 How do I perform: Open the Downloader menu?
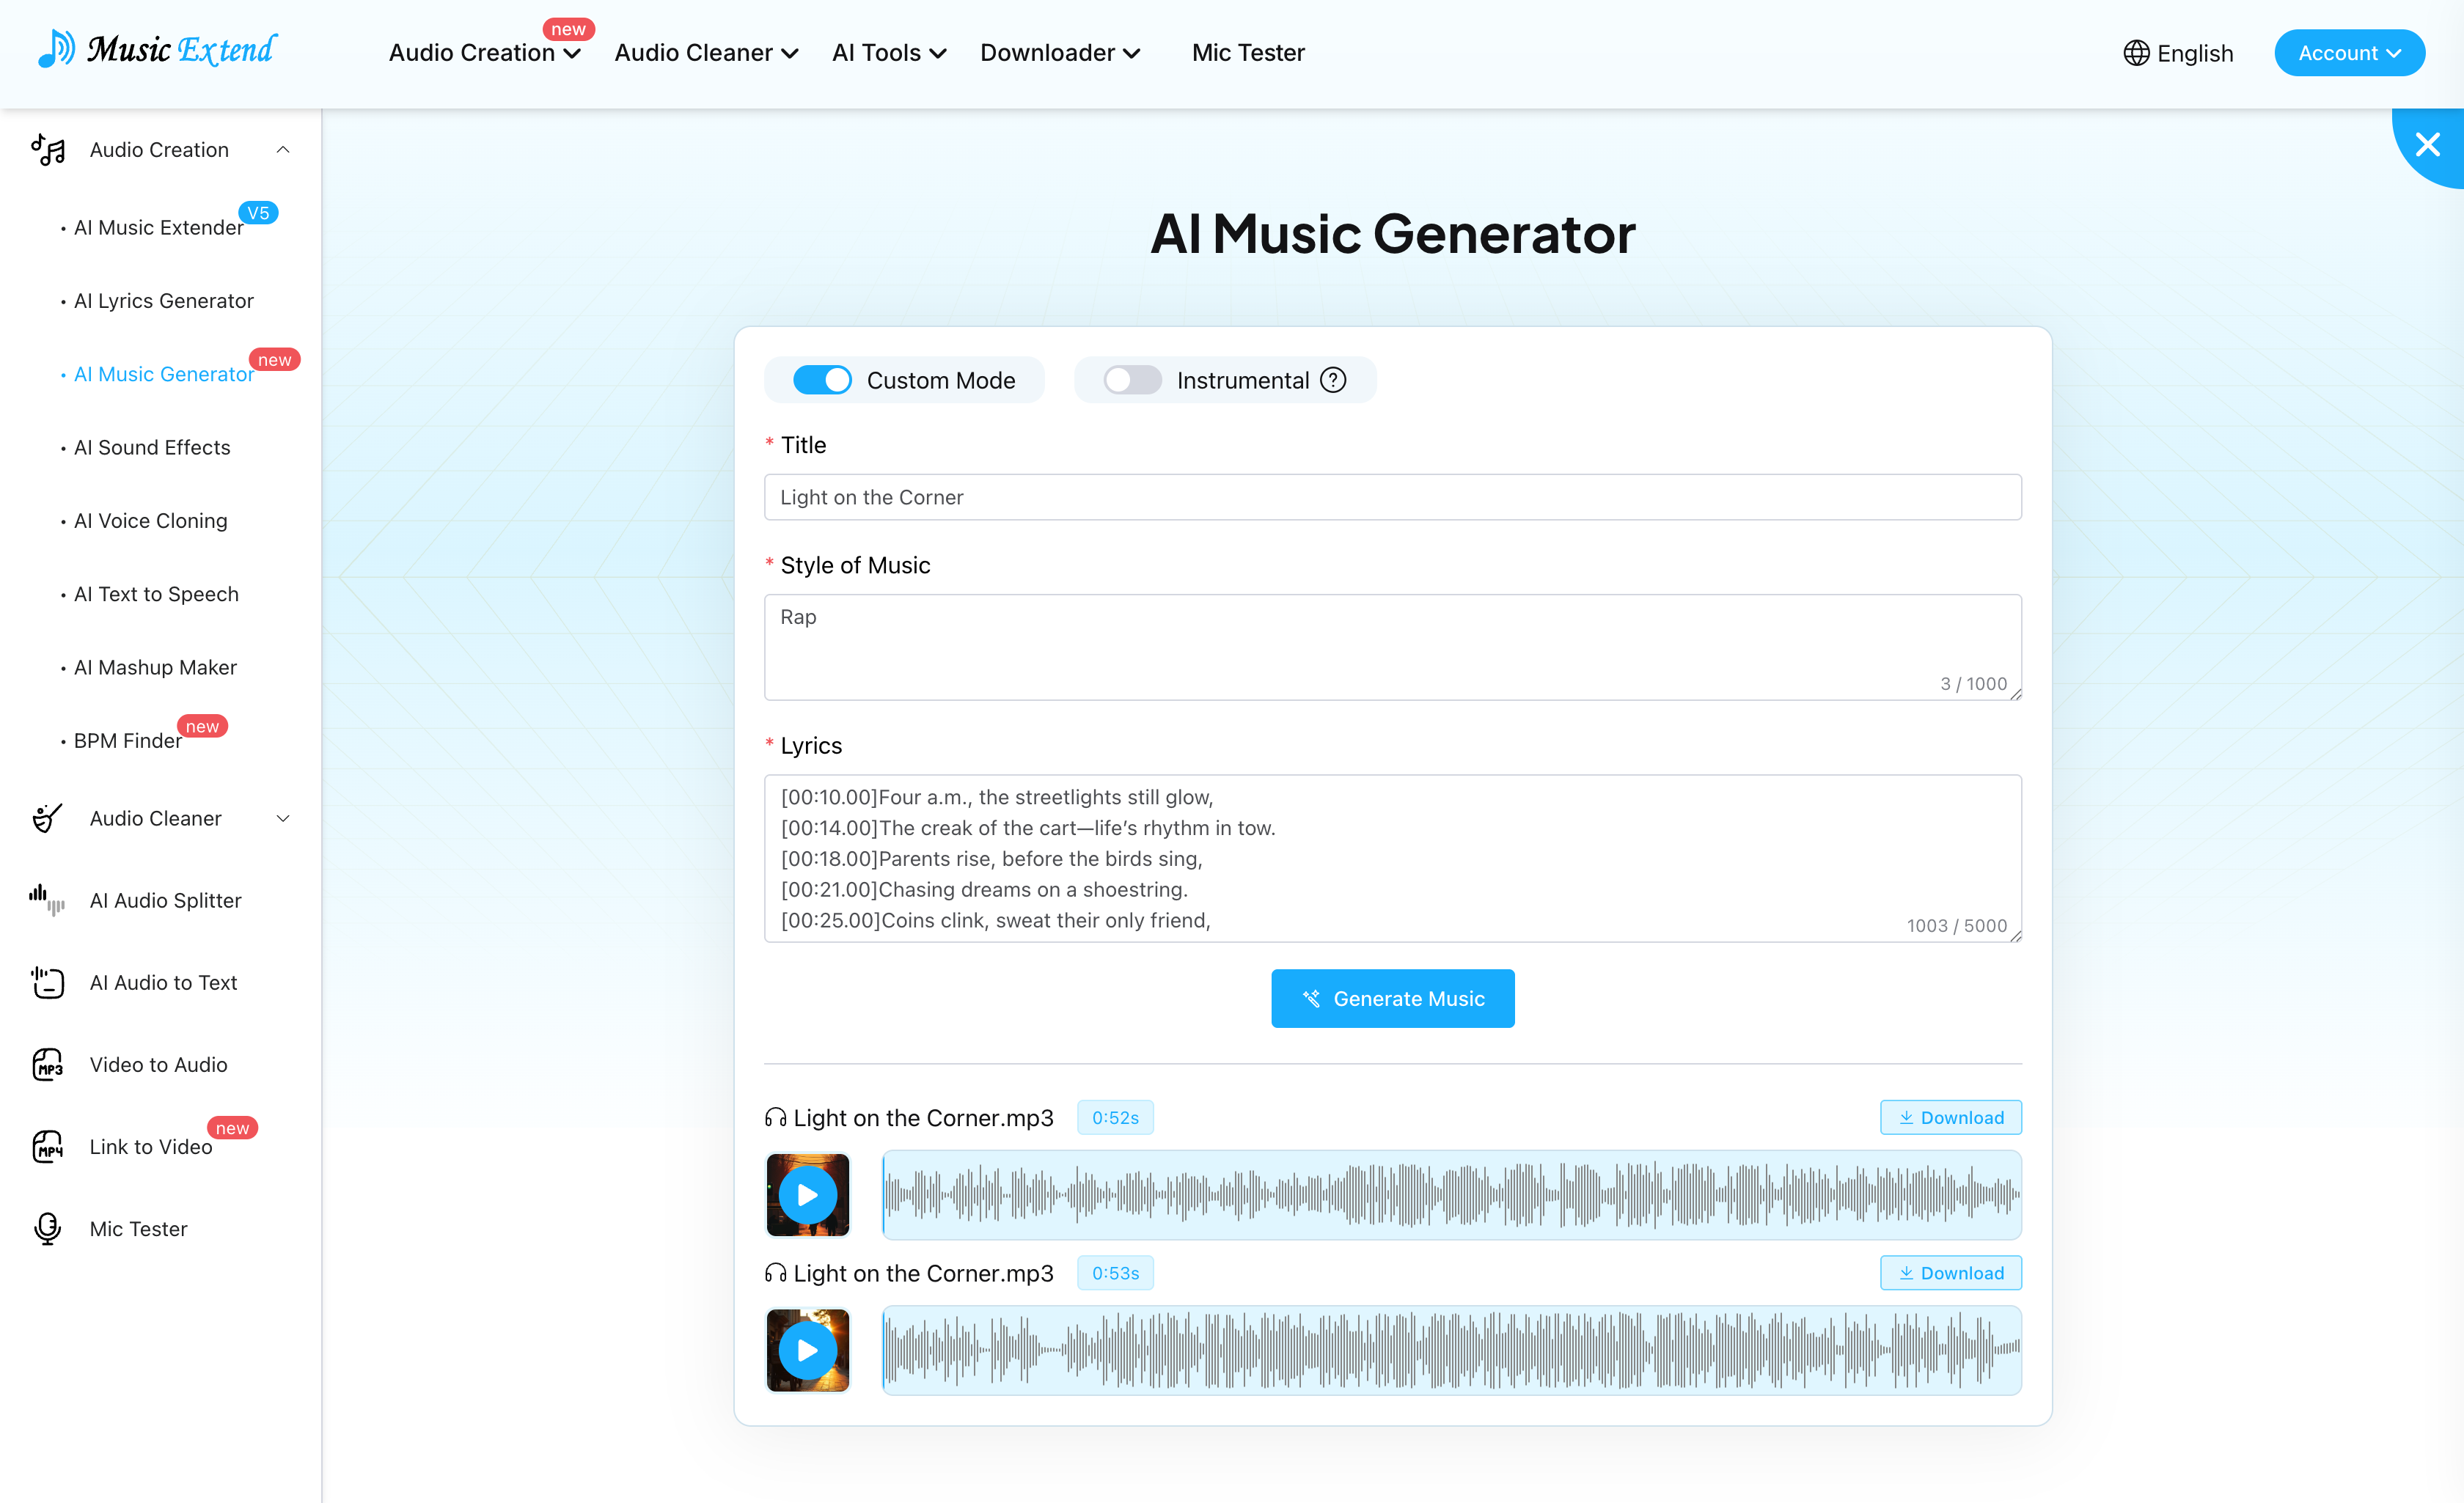point(1059,52)
